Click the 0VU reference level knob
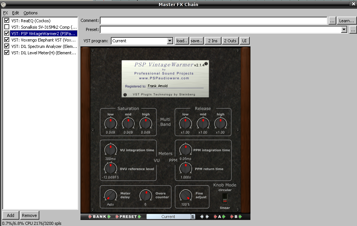This screenshot has height=226, width=357. (x=111, y=168)
